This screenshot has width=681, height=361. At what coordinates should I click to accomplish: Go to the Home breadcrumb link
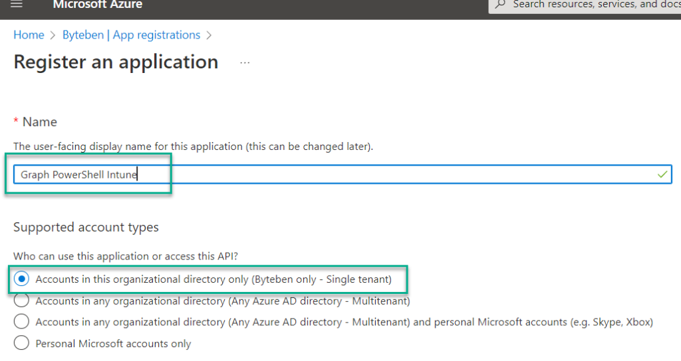pos(29,35)
